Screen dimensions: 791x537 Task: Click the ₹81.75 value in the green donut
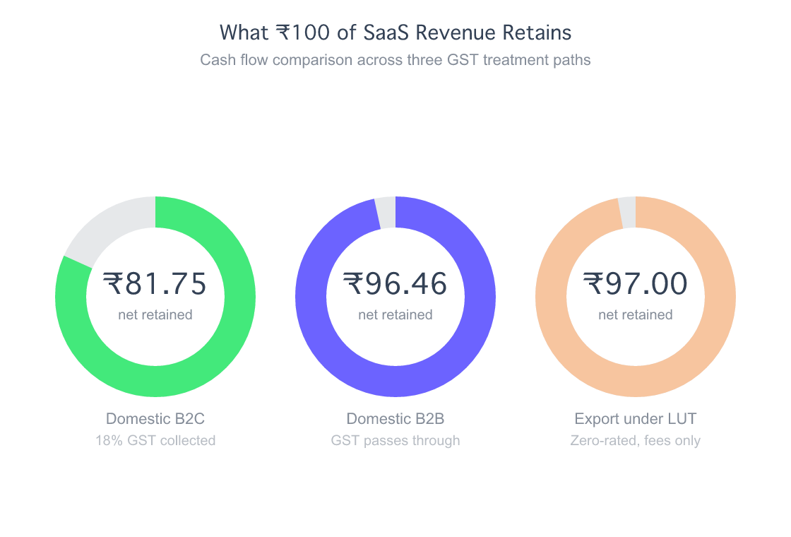[155, 283]
